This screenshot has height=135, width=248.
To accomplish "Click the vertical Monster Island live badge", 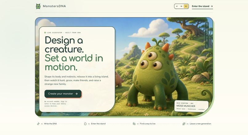I will pos(207,35).
